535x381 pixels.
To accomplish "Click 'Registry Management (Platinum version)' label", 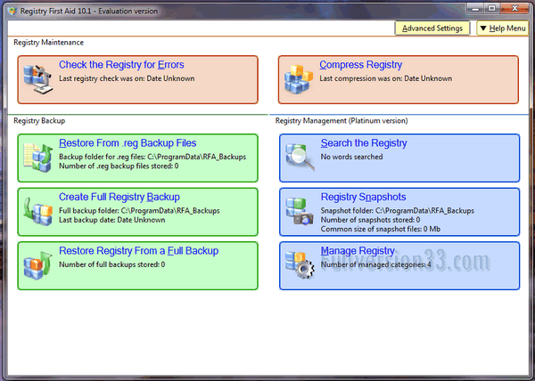I will [342, 121].
